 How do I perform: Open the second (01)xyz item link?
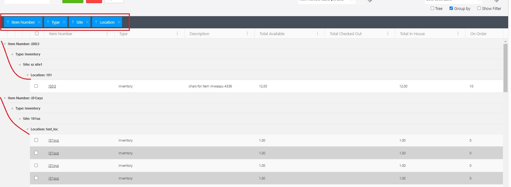click(54, 153)
